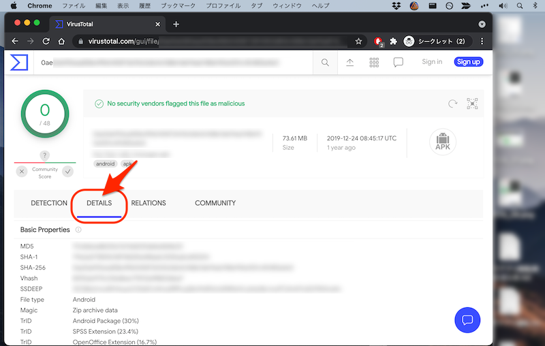Image resolution: width=545 pixels, height=346 pixels.
Task: Switch to the DETECTION tab
Action: point(49,203)
